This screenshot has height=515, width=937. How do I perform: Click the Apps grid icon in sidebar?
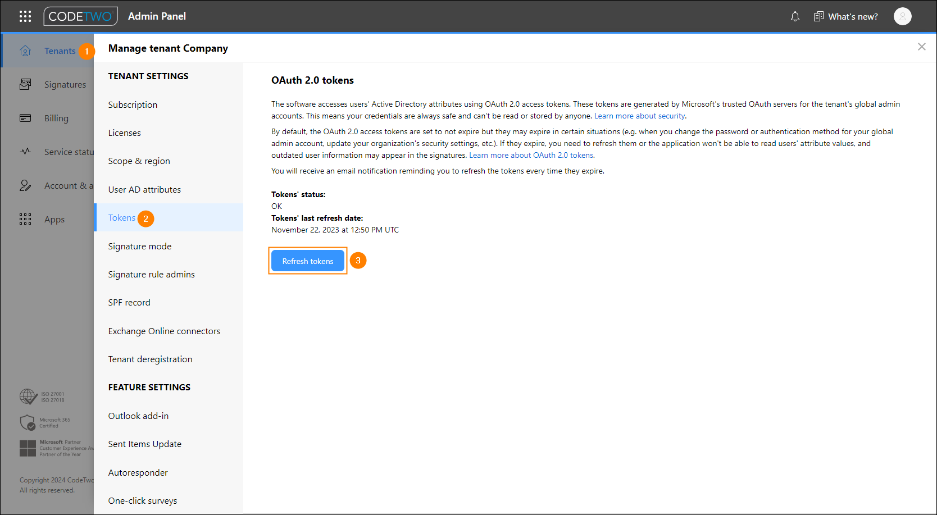click(25, 219)
